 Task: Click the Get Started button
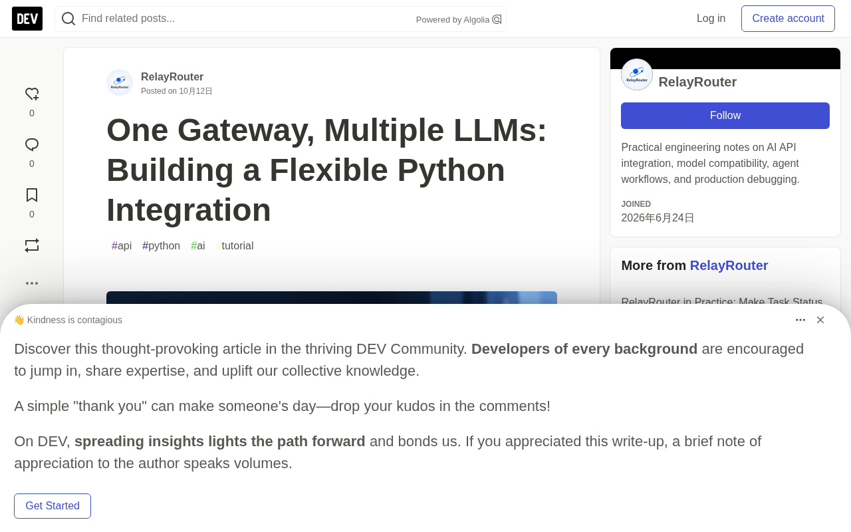click(53, 506)
